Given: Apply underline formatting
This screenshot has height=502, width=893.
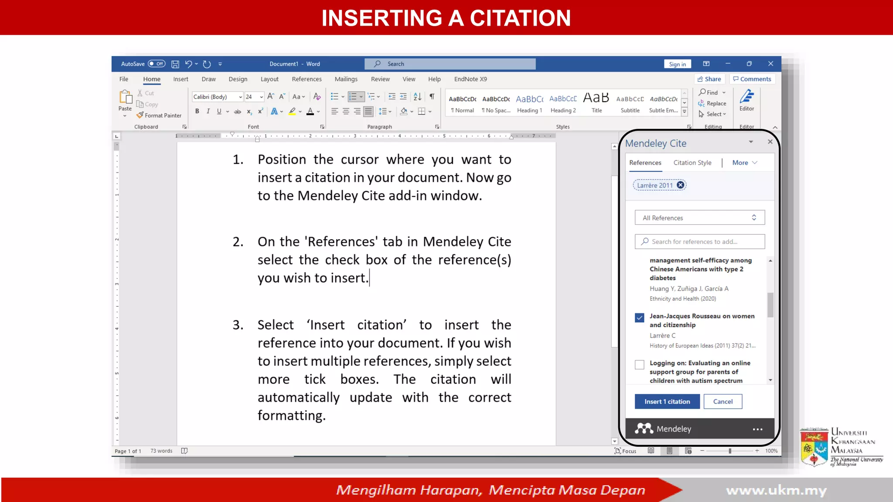Looking at the screenshot, I should point(219,112).
